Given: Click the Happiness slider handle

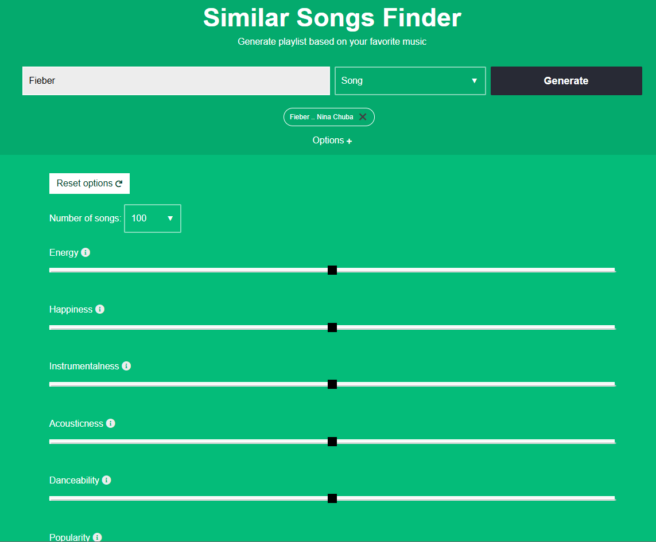Looking at the screenshot, I should [x=332, y=327].
